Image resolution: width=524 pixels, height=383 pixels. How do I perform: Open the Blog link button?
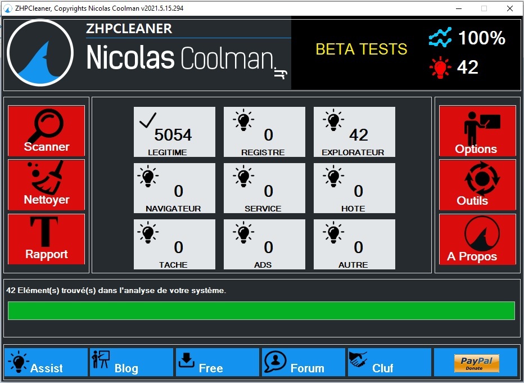click(132, 362)
